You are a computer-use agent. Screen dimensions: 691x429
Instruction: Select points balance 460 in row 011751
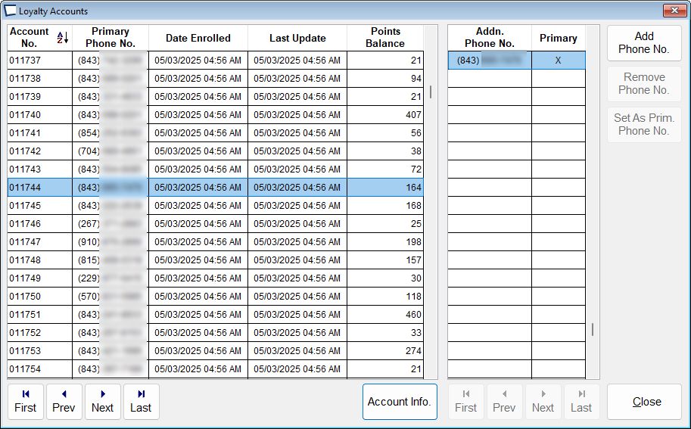(x=384, y=315)
